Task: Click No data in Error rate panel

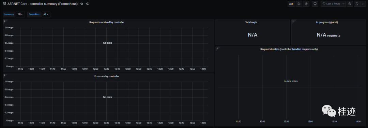Action: click(x=107, y=97)
